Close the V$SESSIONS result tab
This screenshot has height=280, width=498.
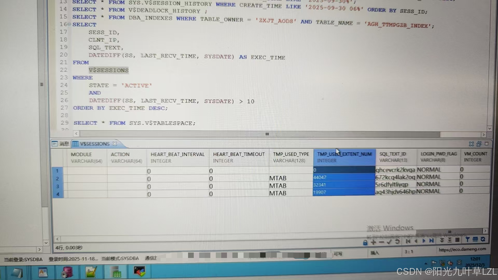pyautogui.click(x=115, y=143)
